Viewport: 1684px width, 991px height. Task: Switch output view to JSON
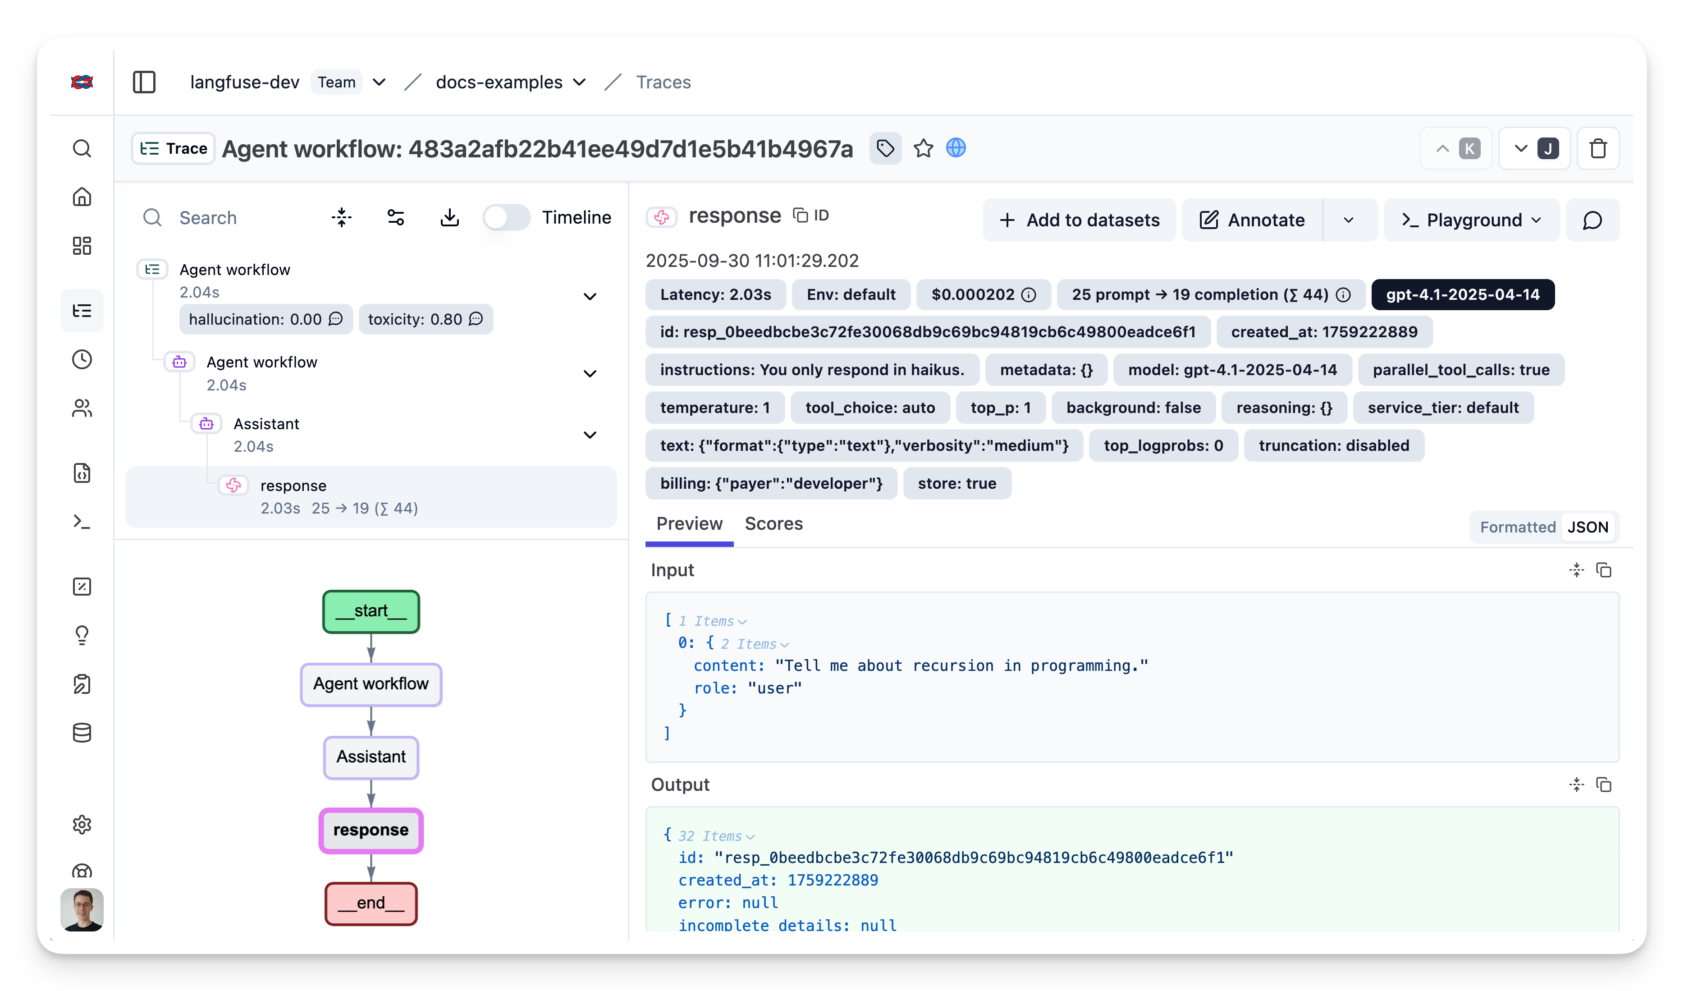pyautogui.click(x=1588, y=527)
